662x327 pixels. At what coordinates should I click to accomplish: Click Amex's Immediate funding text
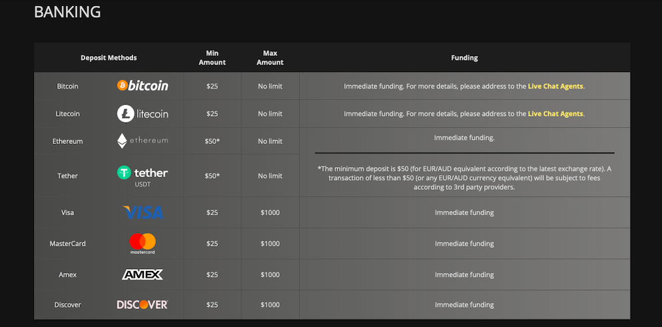pos(464,274)
